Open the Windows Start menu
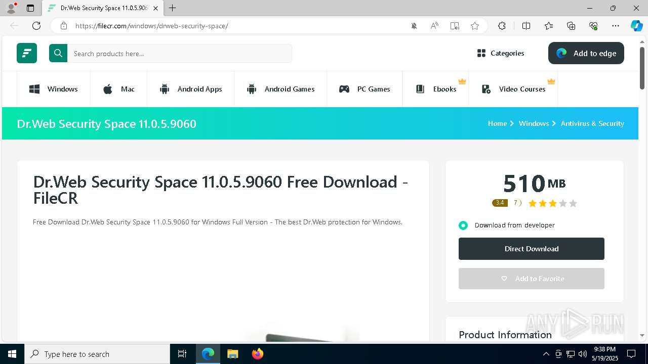 (12, 354)
